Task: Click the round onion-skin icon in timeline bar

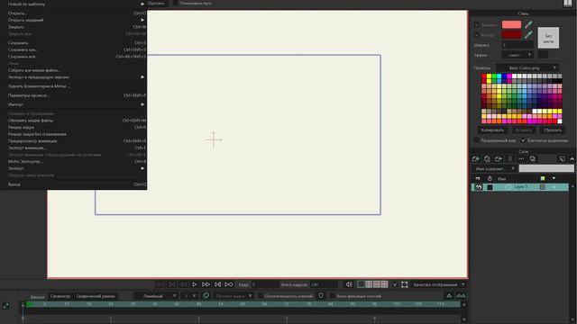Action: point(206,296)
